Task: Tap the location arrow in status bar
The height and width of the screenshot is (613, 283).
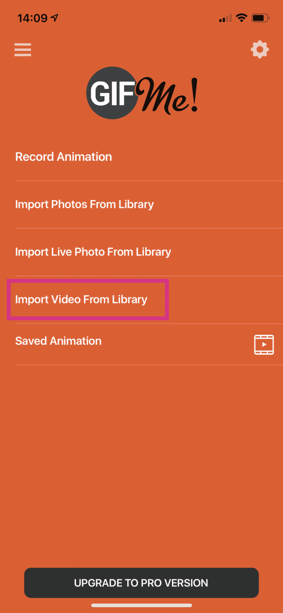Action: coord(54,18)
